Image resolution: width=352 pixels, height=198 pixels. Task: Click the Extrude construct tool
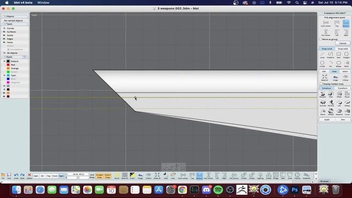pyautogui.click(x=323, y=103)
